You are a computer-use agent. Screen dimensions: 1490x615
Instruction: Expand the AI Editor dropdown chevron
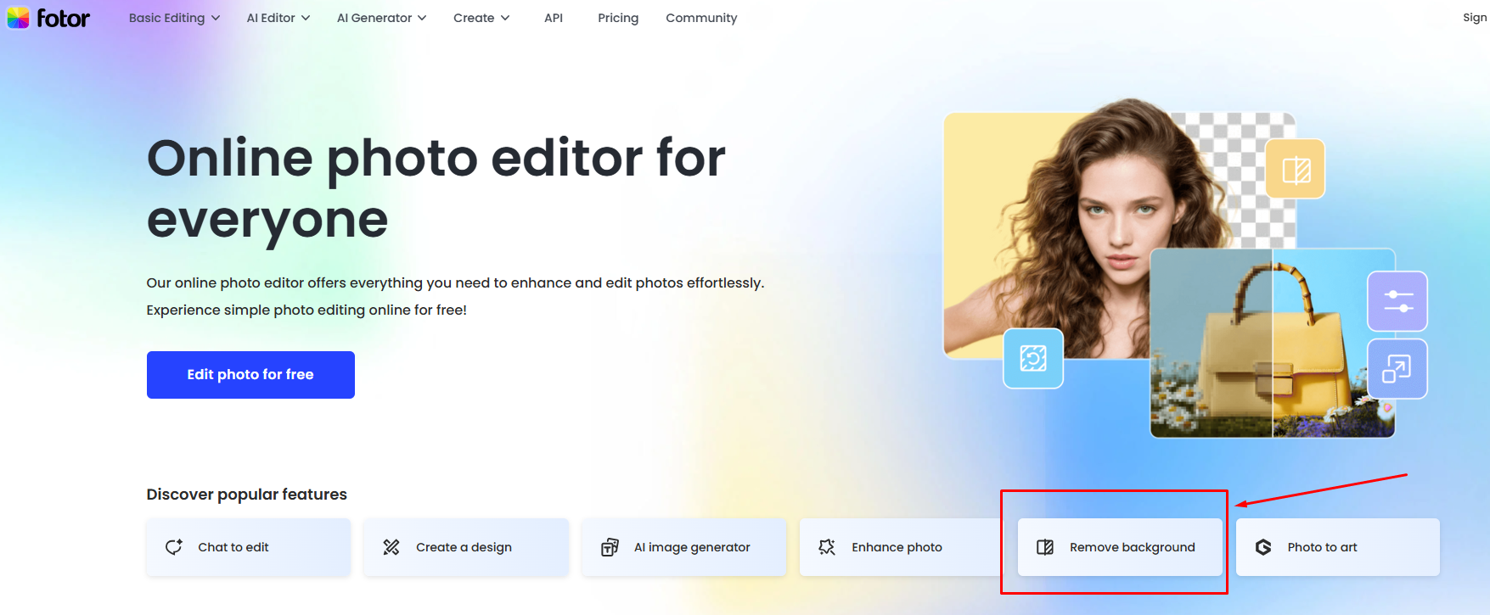[306, 18]
